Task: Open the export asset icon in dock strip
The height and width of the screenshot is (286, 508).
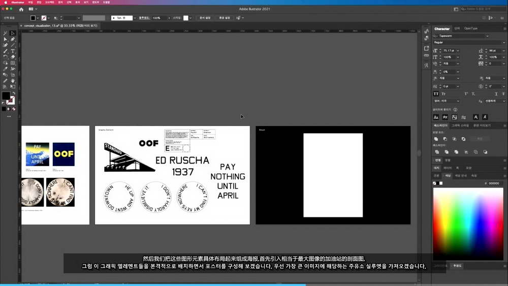Action: (426, 48)
